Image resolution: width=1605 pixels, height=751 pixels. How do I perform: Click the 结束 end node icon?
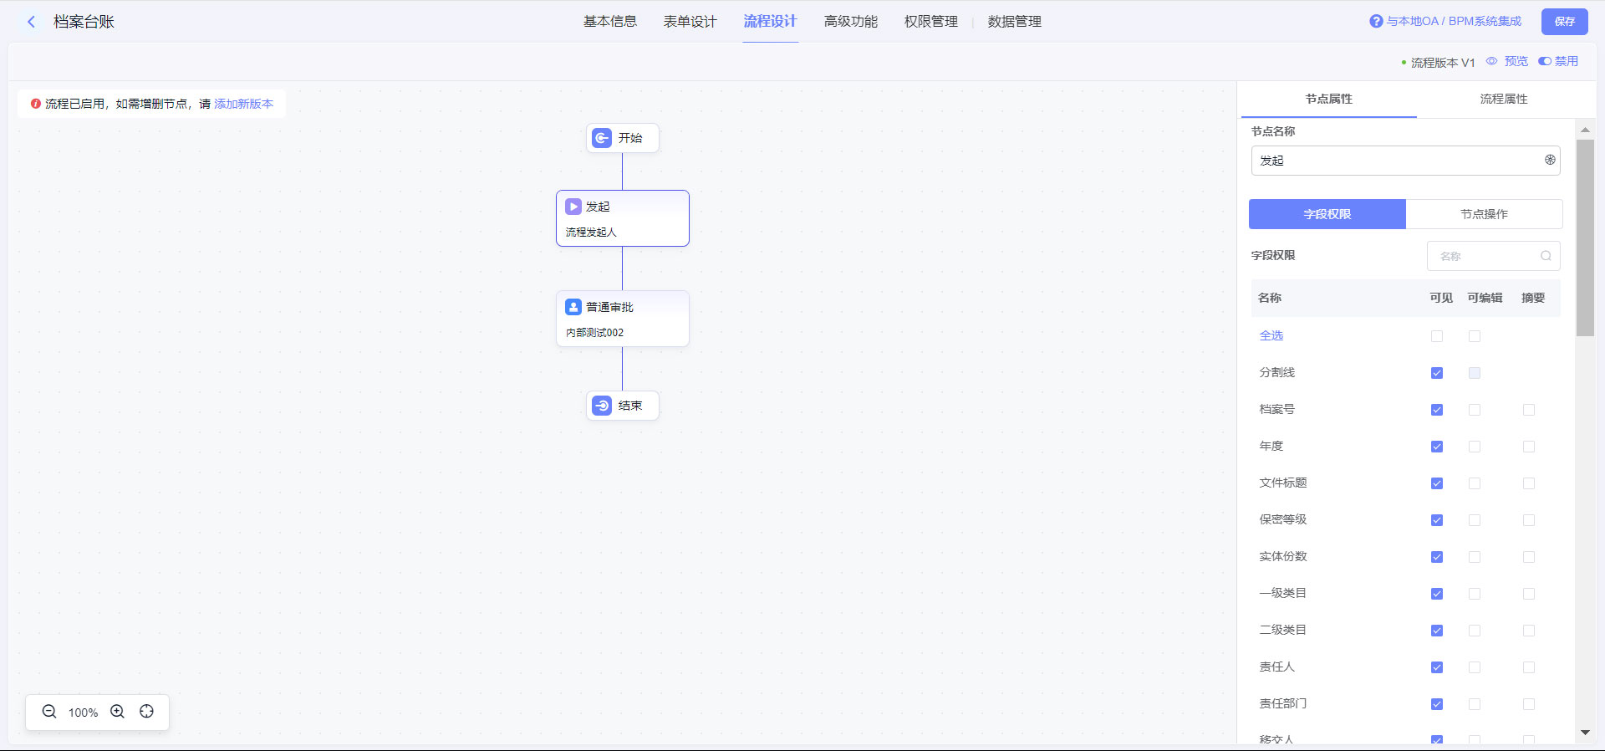[x=602, y=406]
